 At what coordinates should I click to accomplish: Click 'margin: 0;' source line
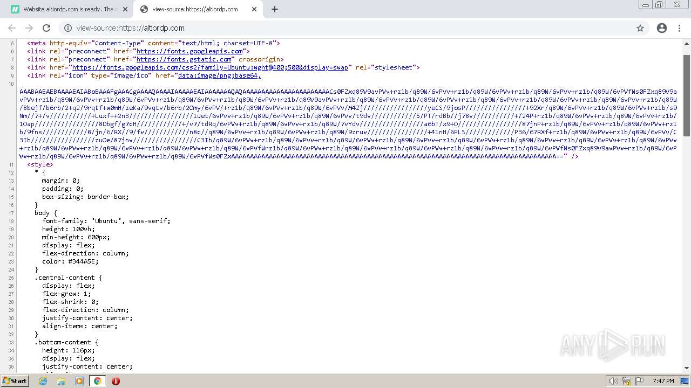pos(61,181)
